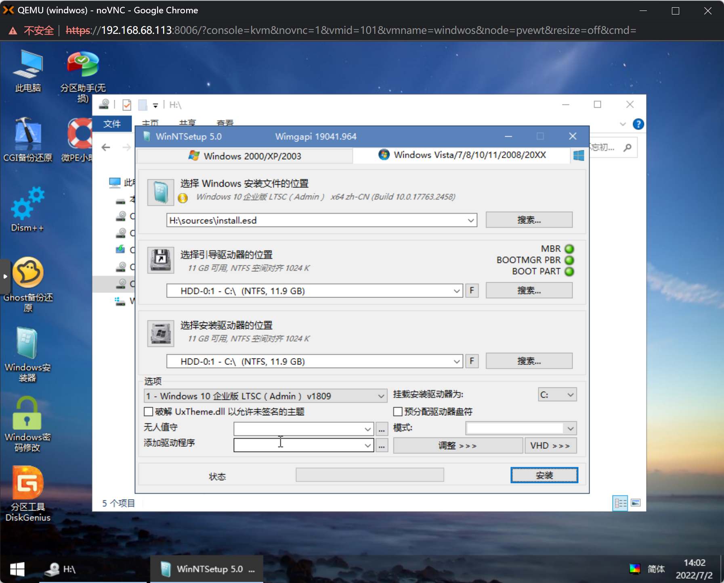Click the install drive hard disk icon
This screenshot has height=583, width=724.
click(x=161, y=333)
